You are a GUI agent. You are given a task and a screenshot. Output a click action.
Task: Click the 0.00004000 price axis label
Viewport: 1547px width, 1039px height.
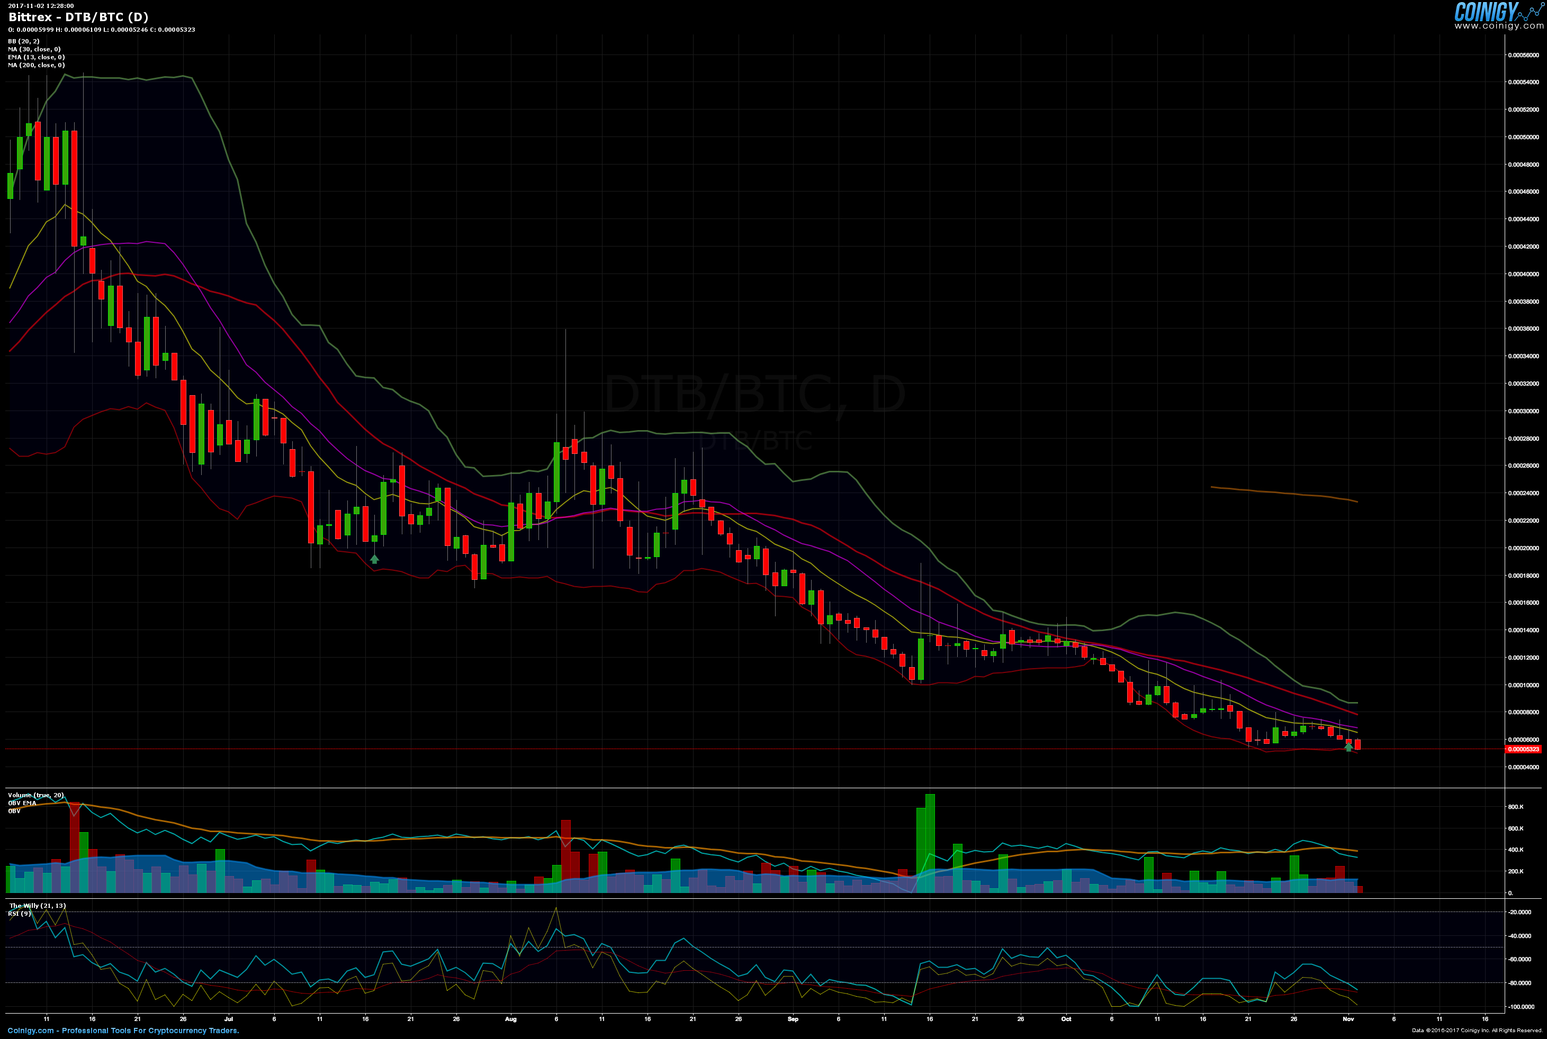(1523, 767)
